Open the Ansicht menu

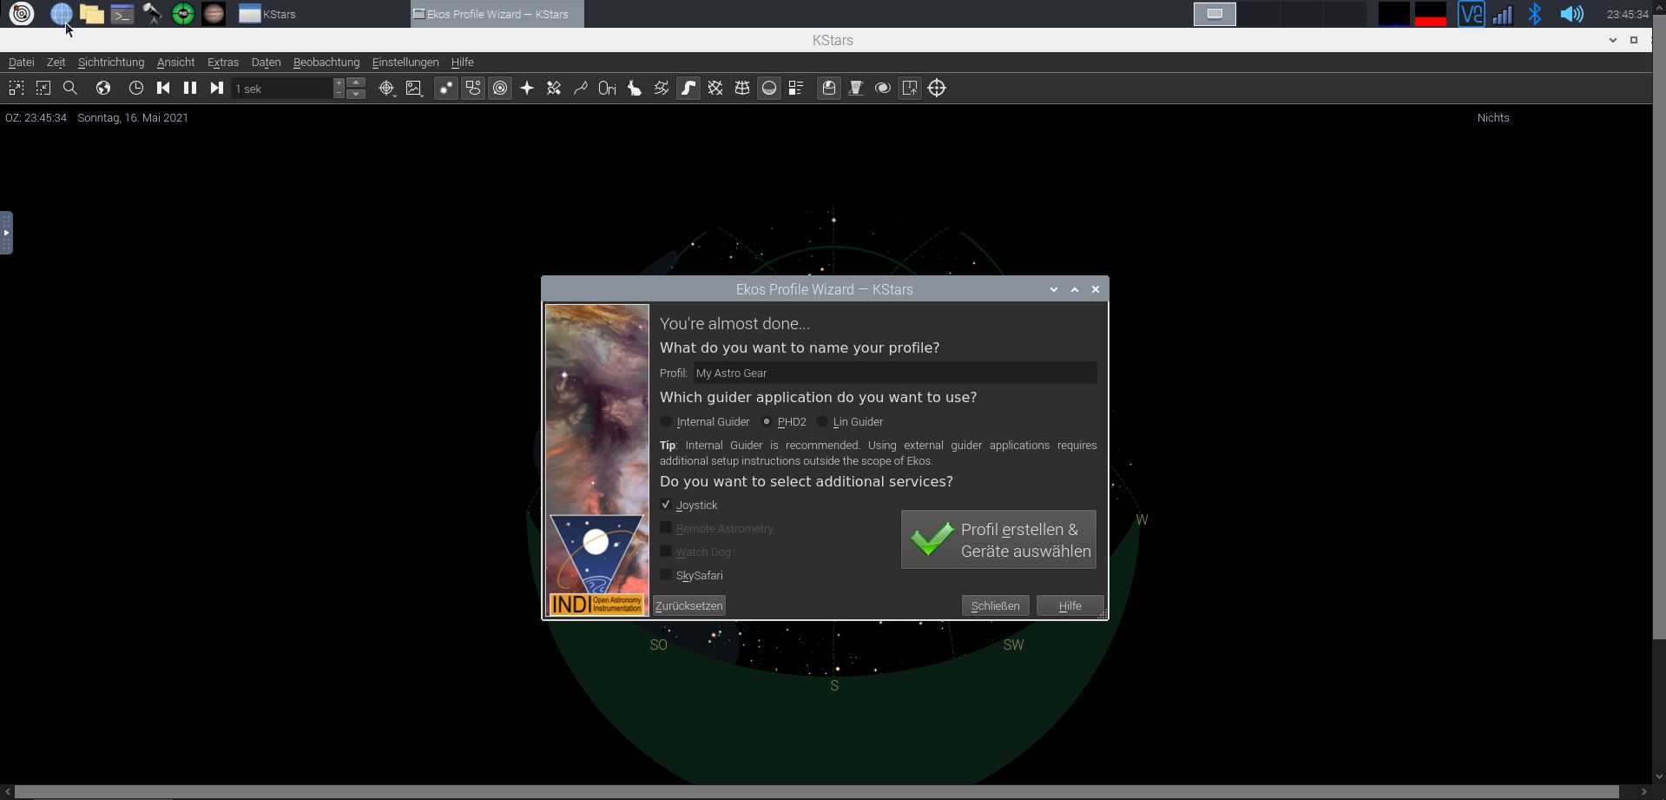(175, 63)
